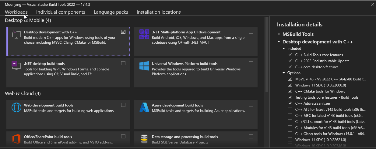Check C++ Clang tools for Windows
The width and height of the screenshot is (376, 149).
click(290, 134)
